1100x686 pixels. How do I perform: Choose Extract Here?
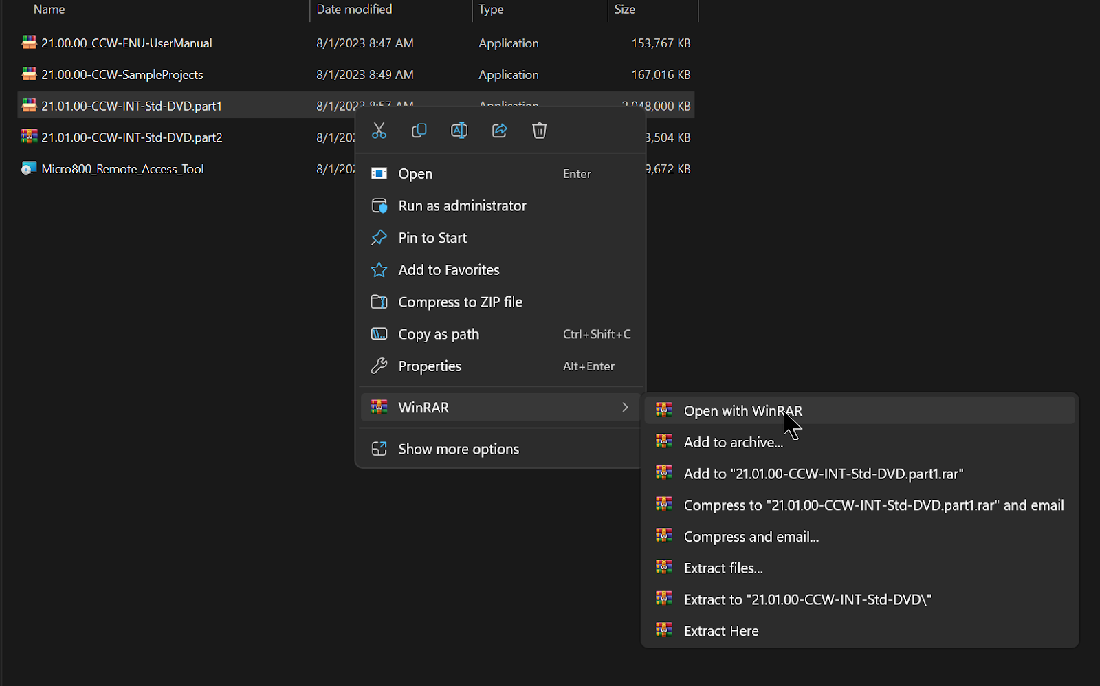pyautogui.click(x=859, y=631)
